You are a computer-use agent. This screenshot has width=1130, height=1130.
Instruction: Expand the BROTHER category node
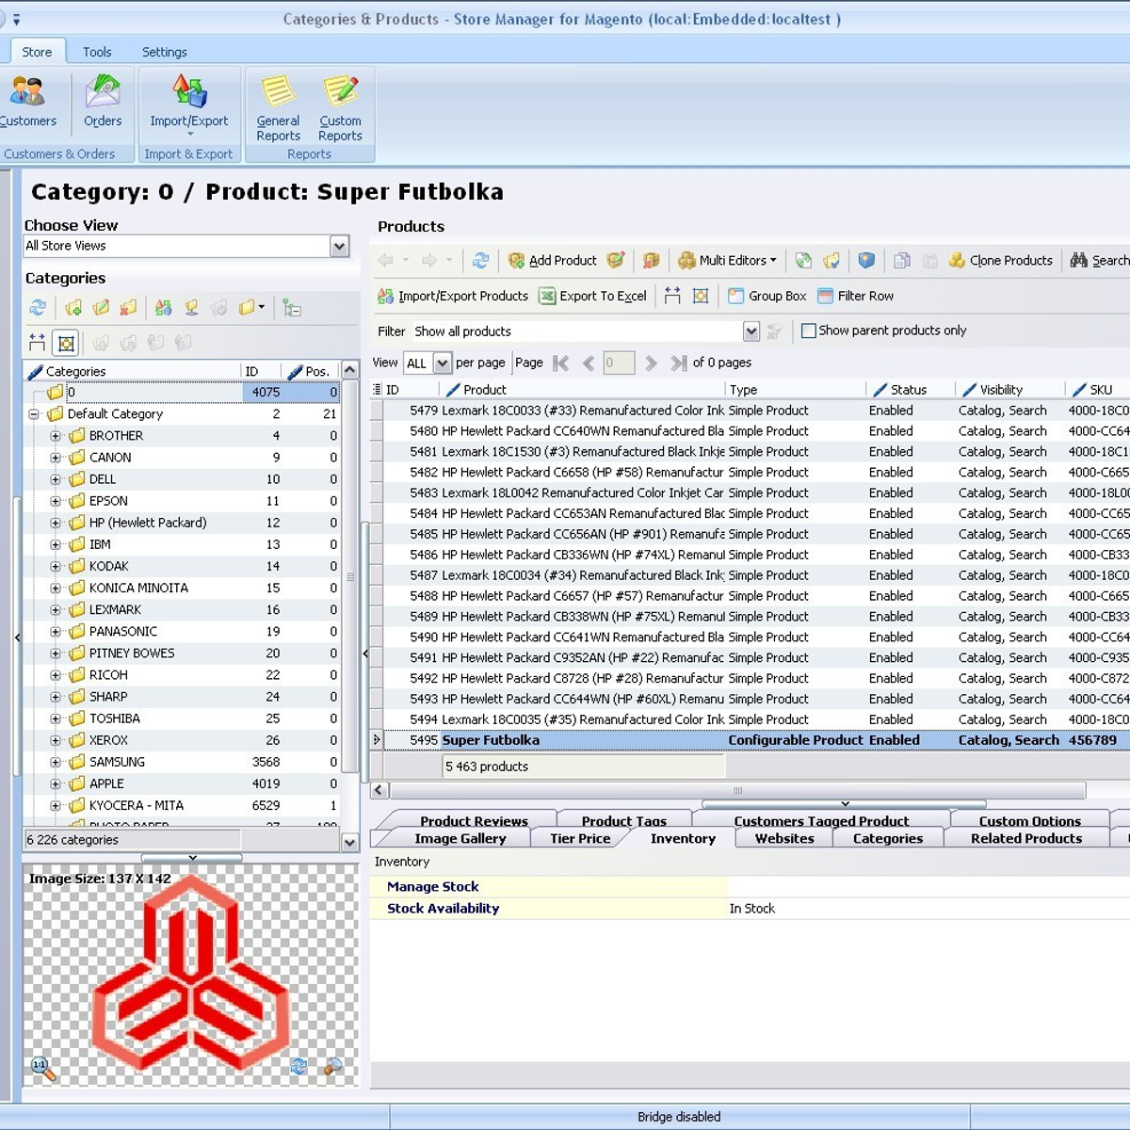[x=56, y=436]
